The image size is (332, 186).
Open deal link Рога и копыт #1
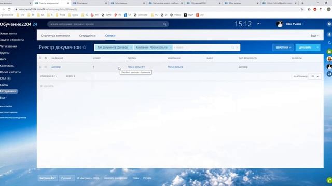[136, 67]
